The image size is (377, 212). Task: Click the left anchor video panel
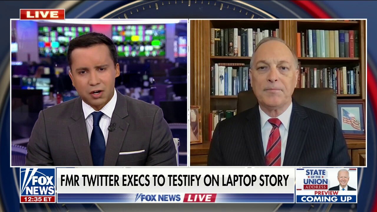tap(99, 93)
